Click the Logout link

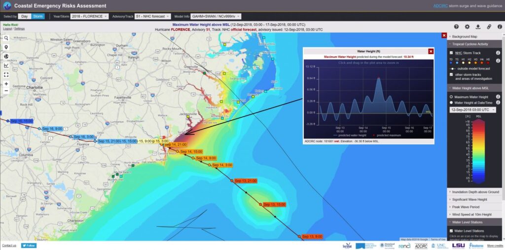[7, 29]
